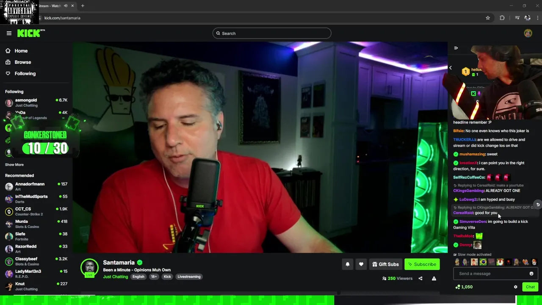Open CCT_CS recommended channel
The image size is (542, 305).
click(36, 211)
